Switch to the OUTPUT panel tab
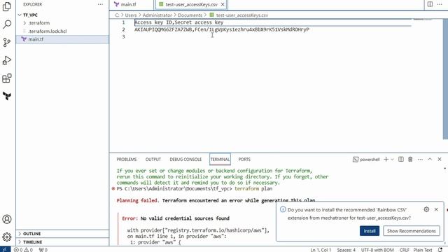 [x=153, y=160]
